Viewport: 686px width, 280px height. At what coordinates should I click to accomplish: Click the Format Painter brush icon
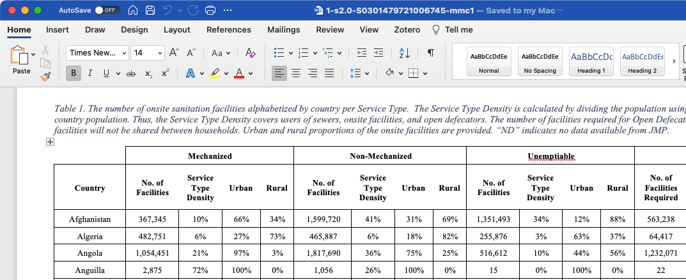(45, 77)
